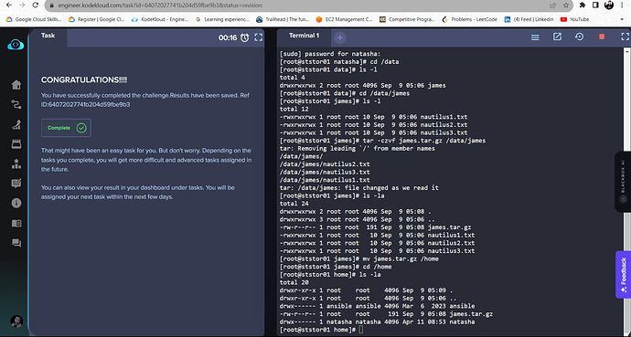Open the browser share icon
Screen dimensions: 631x337
click(553, 5)
